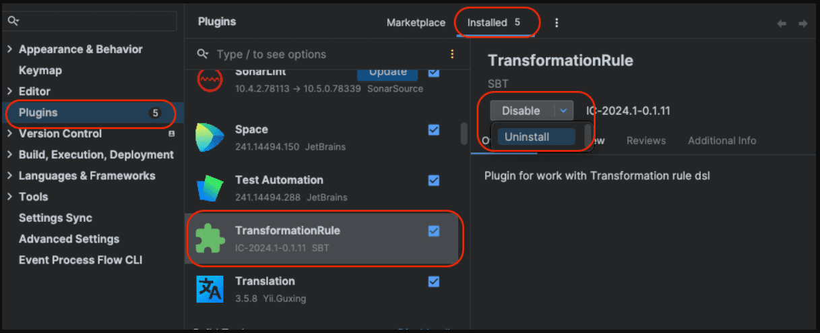Viewport: 820px width, 333px height.
Task: Expand the Appearance & Behavior section
Action: point(10,49)
